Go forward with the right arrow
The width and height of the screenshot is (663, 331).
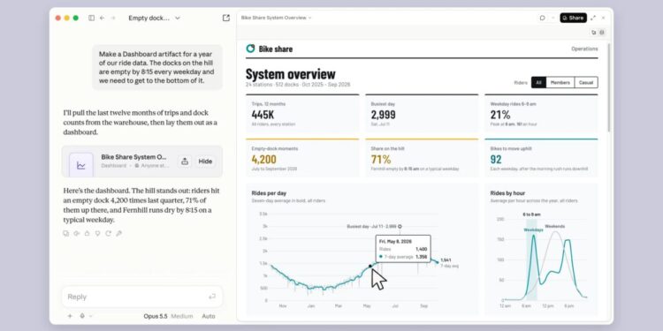113,19
